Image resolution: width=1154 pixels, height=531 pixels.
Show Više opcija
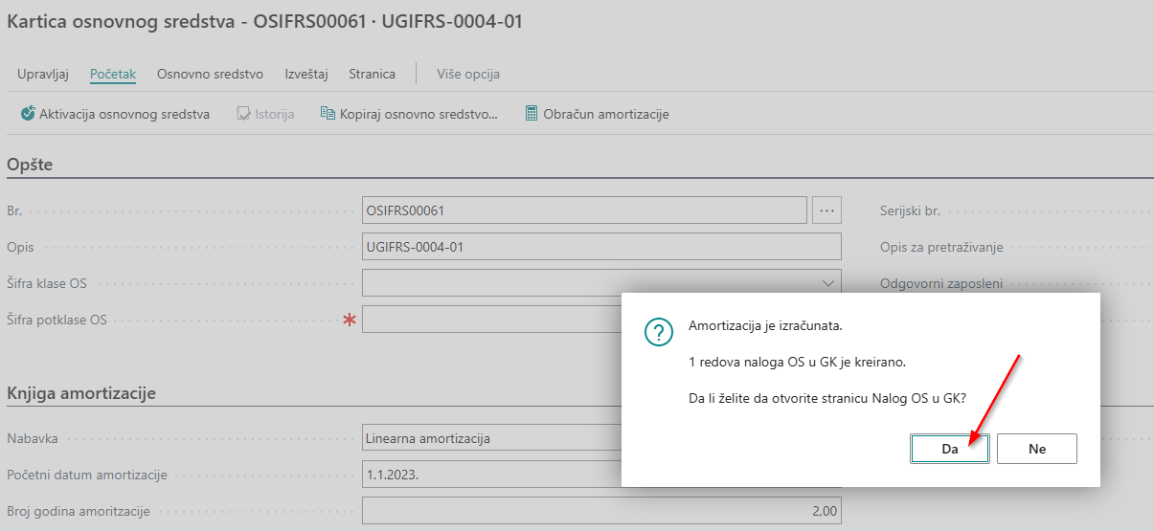[468, 74]
